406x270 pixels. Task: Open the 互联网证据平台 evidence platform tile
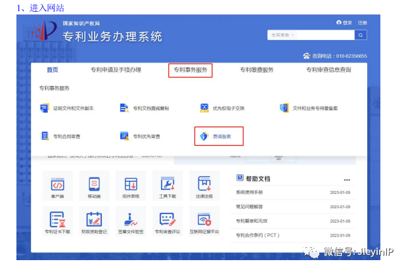point(204,221)
